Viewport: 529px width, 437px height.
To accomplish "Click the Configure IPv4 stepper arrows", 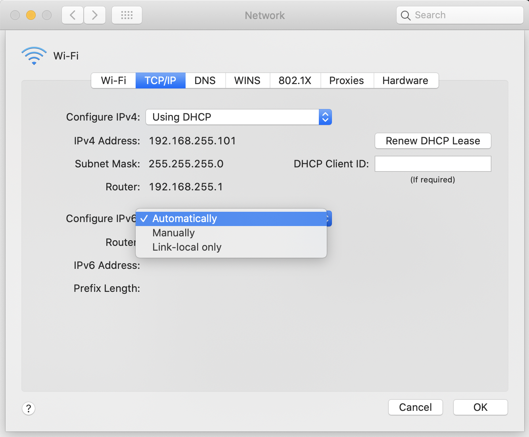I will tap(325, 117).
